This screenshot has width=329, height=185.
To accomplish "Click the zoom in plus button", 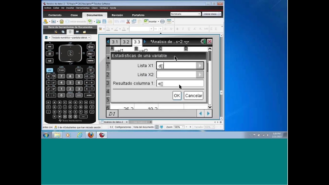I will point(190,127).
